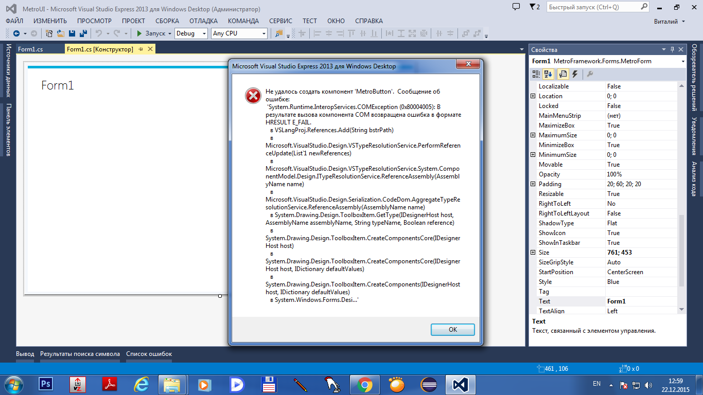703x395 pixels.
Task: Launch Internet Explorer from the taskbar
Action: (141, 384)
